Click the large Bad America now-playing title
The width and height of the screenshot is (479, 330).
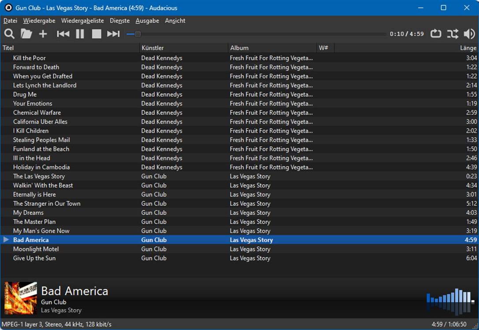[74, 291]
